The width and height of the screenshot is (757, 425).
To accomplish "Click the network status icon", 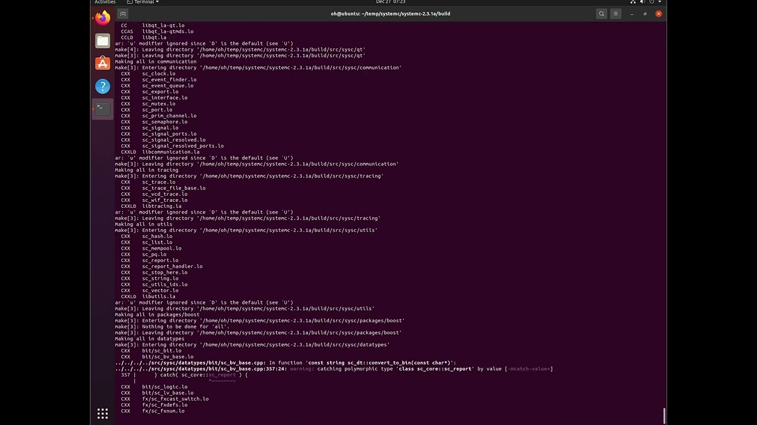I will click(633, 2).
